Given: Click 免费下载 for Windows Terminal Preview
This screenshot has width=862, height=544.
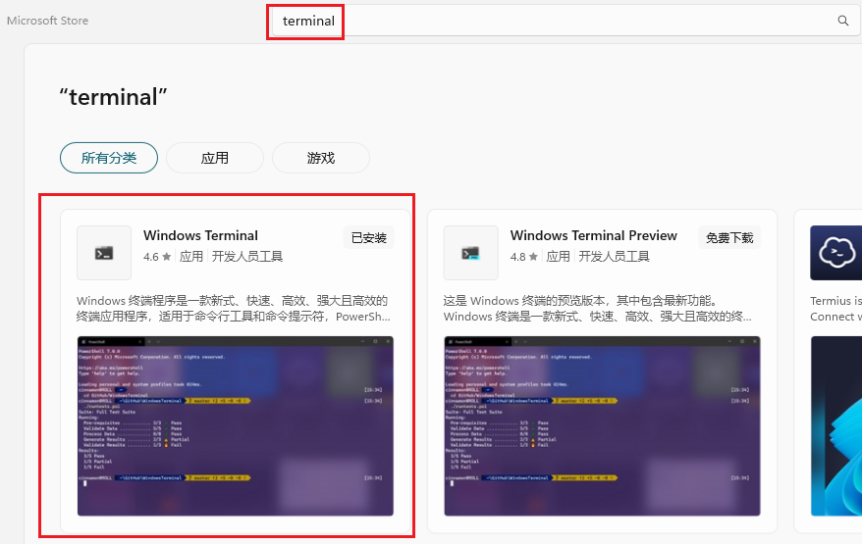Looking at the screenshot, I should point(729,237).
